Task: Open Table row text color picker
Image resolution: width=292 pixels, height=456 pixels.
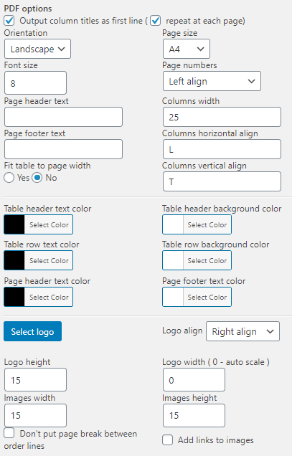Action: 39,260
